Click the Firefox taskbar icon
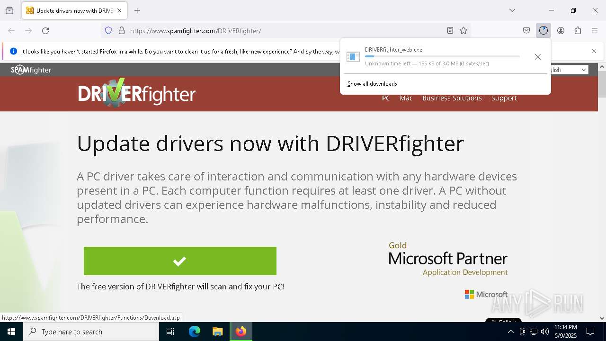Image resolution: width=606 pixels, height=341 pixels. point(241,332)
